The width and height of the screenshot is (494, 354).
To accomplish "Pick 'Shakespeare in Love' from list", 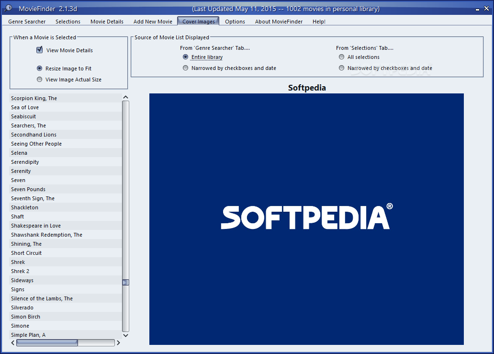I will [x=66, y=226].
